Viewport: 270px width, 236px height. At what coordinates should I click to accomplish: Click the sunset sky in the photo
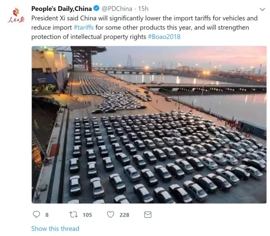point(177,54)
